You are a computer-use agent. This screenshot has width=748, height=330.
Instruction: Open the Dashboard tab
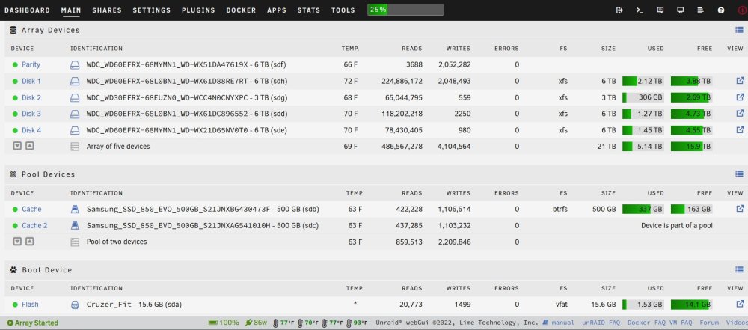pyautogui.click(x=27, y=10)
